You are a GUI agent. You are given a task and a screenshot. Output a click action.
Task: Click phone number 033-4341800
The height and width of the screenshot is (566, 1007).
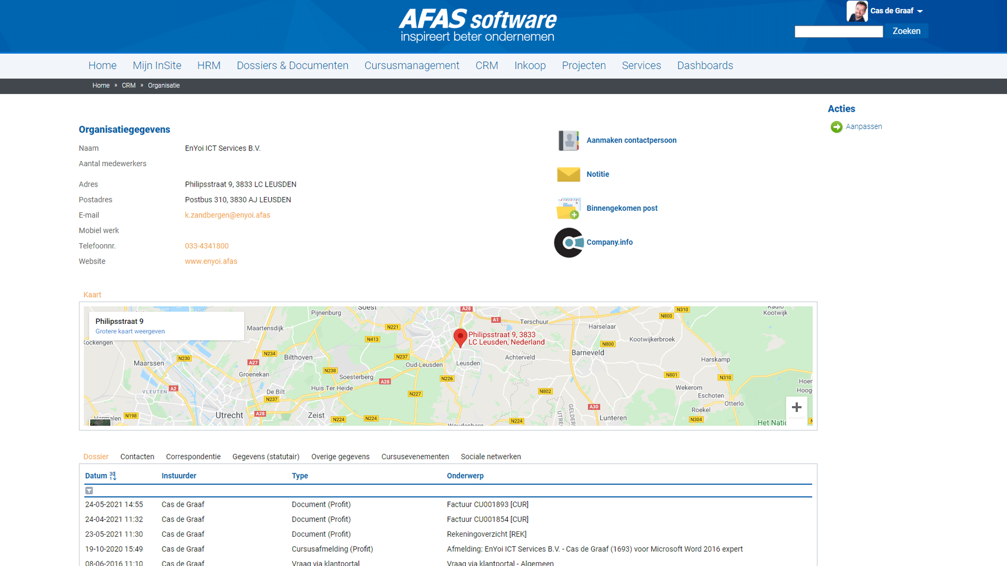click(207, 246)
